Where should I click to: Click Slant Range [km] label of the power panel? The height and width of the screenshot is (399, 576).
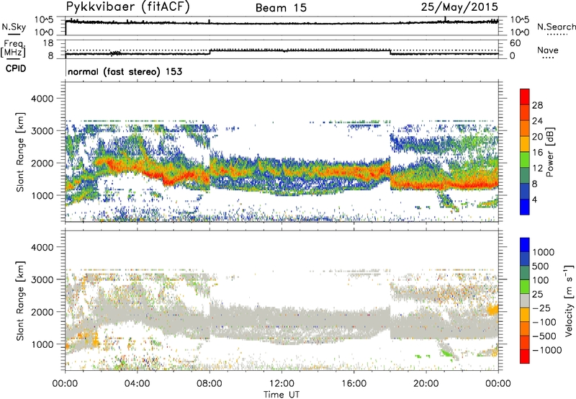(20, 152)
